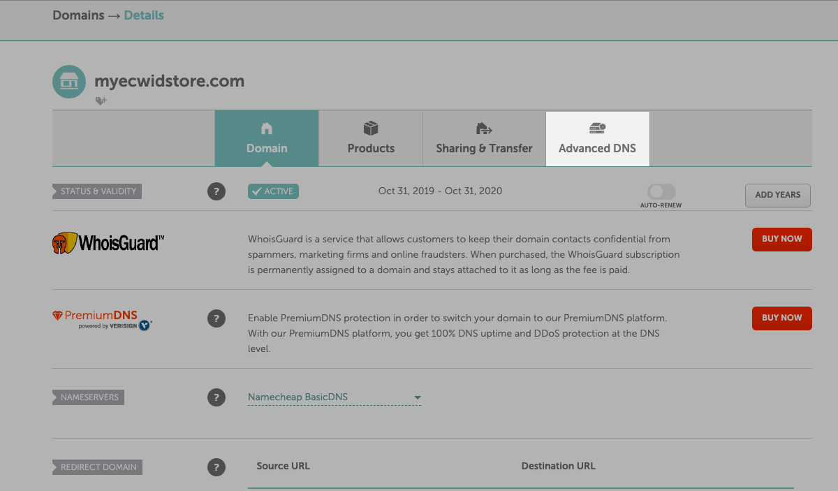Click BUY NOW for PremiumDNS

tap(781, 318)
